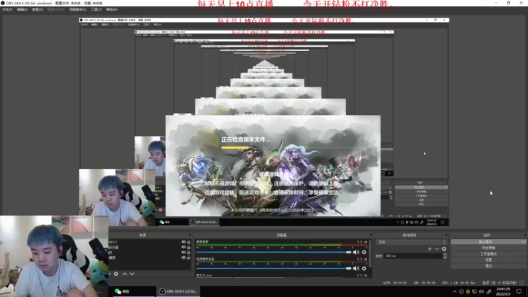Toggle visibility eye of the topmost source
Screen dimensions: 528x297
coord(183,242)
